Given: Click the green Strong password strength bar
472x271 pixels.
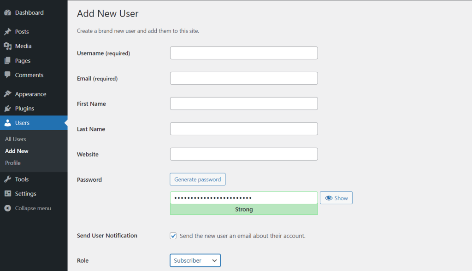Looking at the screenshot, I should coord(243,209).
